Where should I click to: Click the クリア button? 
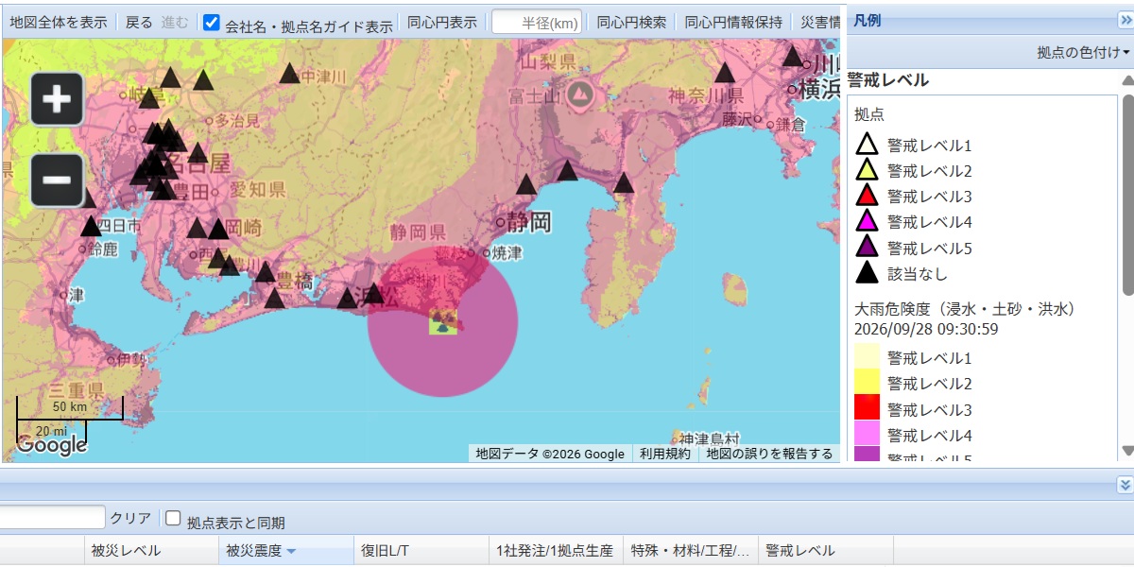(x=130, y=518)
